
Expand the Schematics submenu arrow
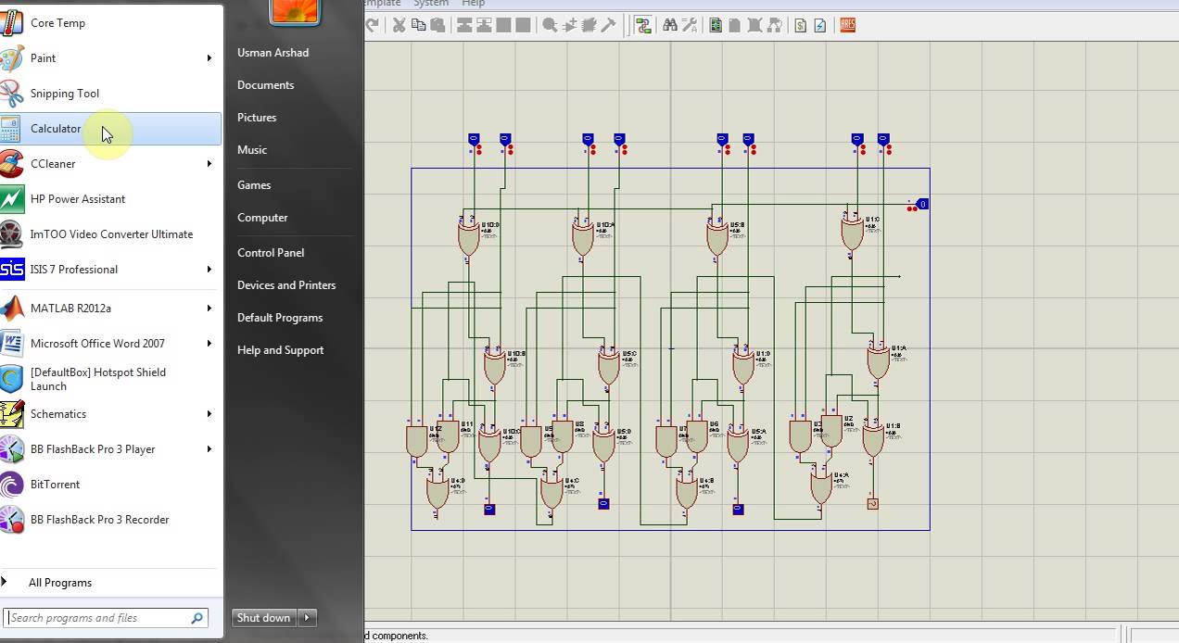(209, 414)
